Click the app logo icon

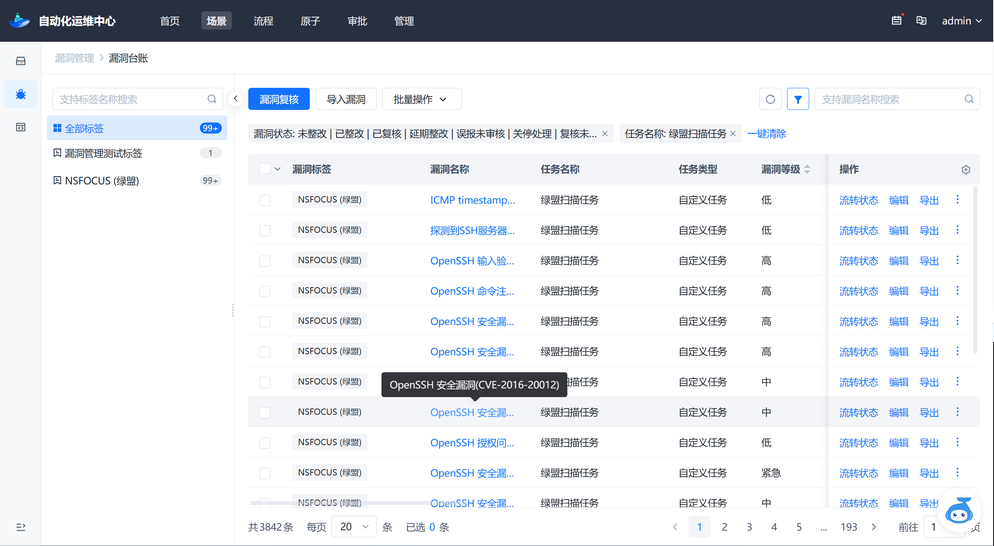tap(19, 21)
